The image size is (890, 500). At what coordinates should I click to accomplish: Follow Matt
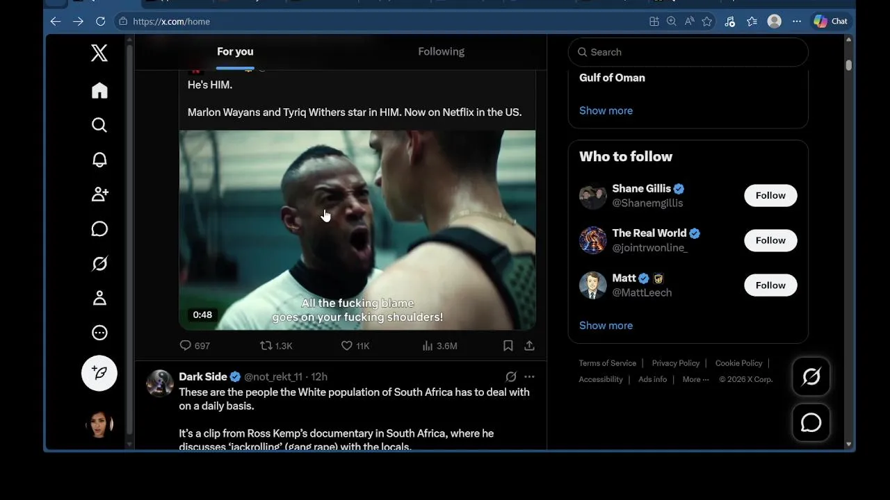tap(770, 285)
